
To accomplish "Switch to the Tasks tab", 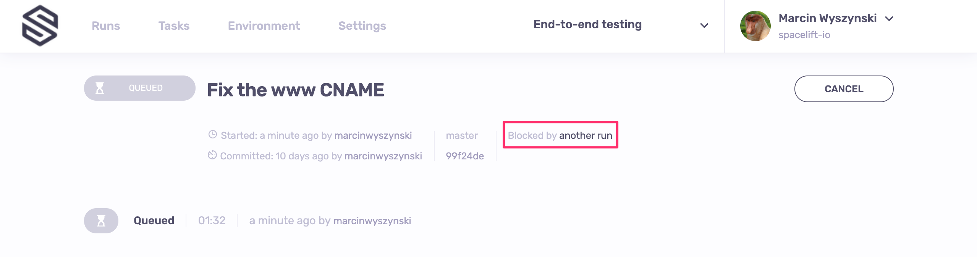I will pyautogui.click(x=174, y=26).
